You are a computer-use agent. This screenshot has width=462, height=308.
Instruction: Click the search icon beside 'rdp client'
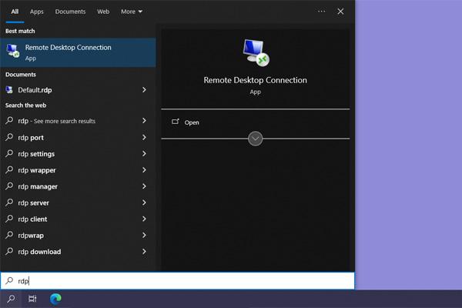tap(9, 219)
